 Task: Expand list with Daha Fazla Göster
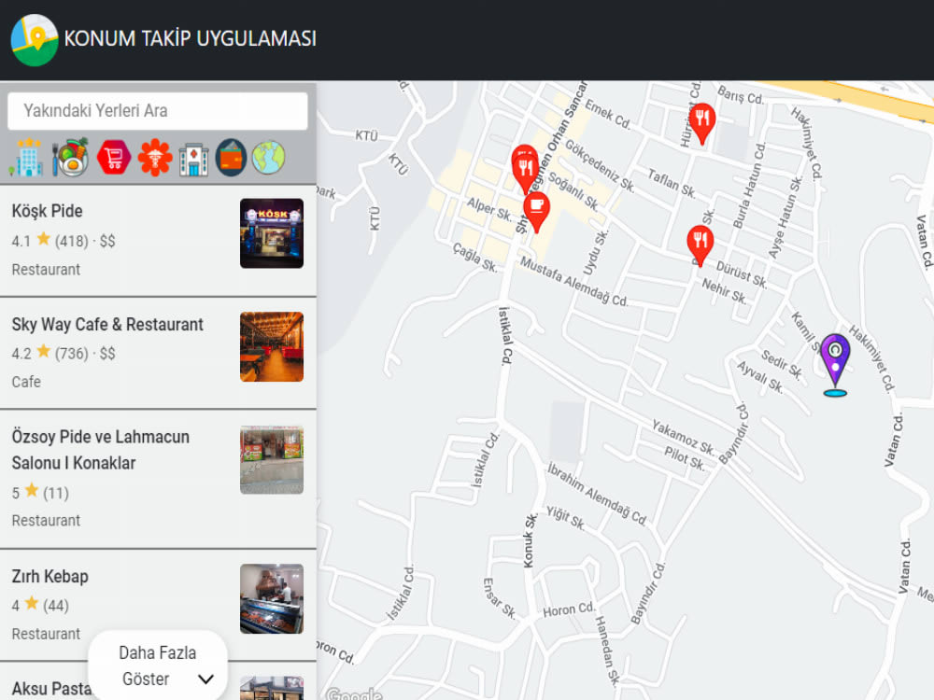click(x=158, y=665)
